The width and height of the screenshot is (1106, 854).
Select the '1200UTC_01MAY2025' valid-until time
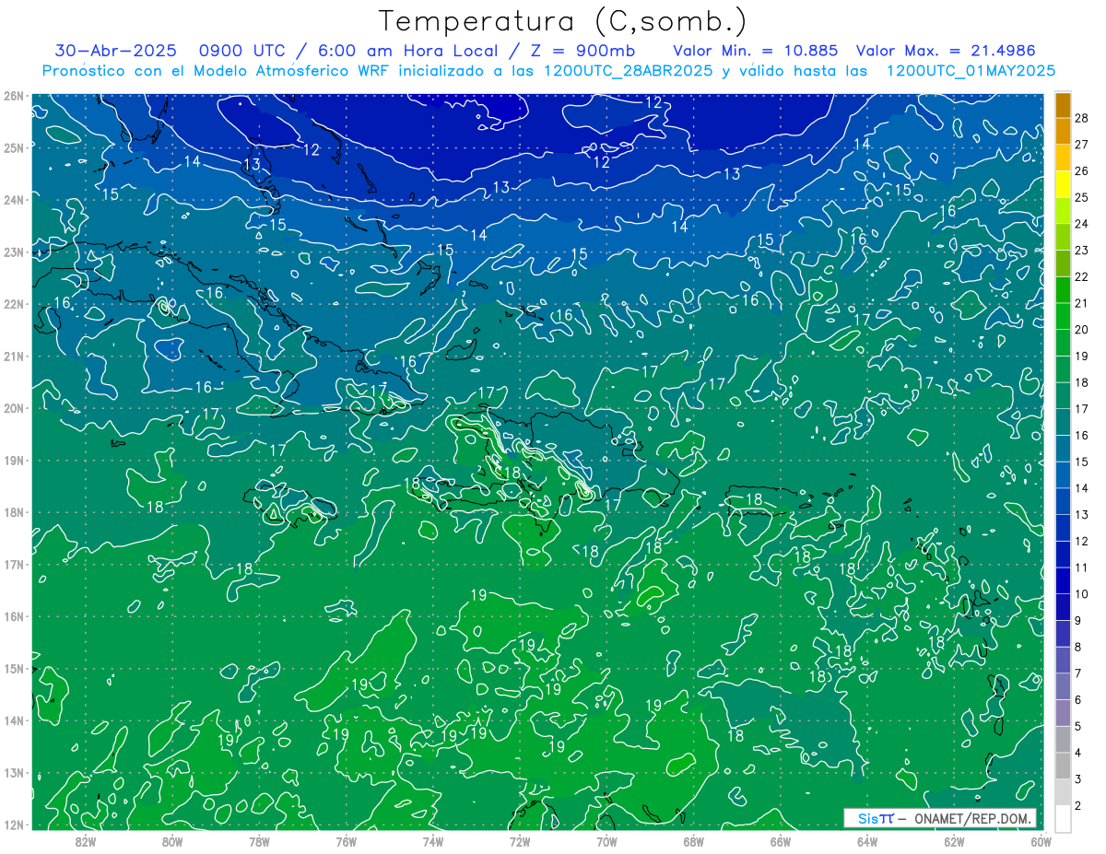tap(971, 71)
